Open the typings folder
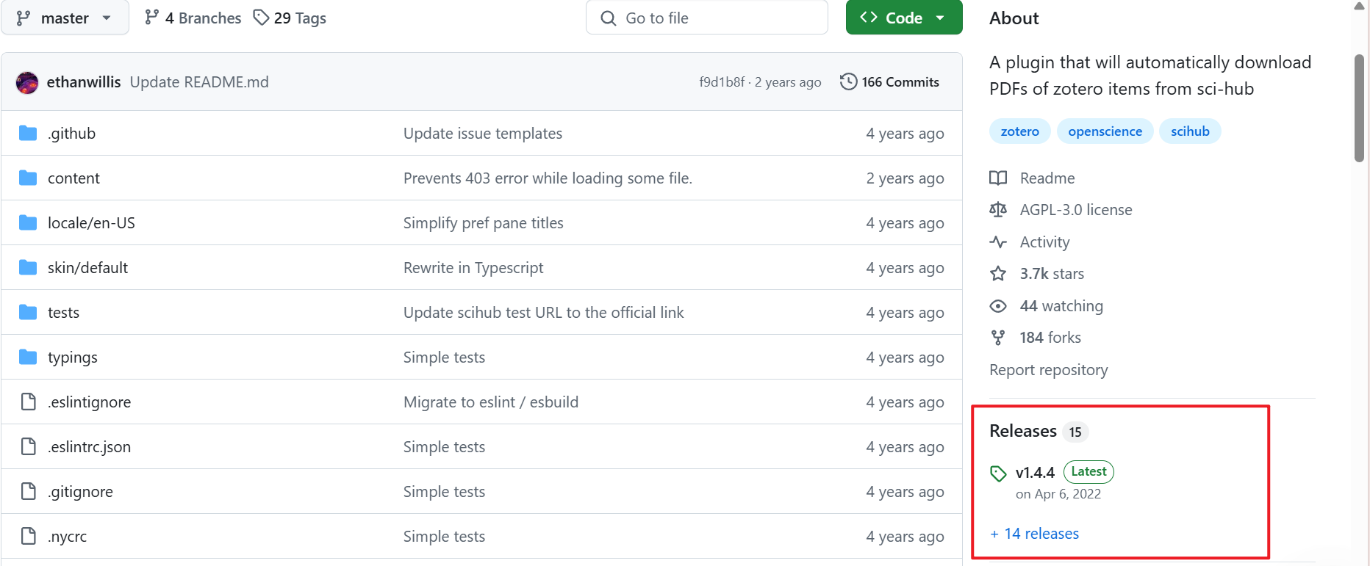 73,358
